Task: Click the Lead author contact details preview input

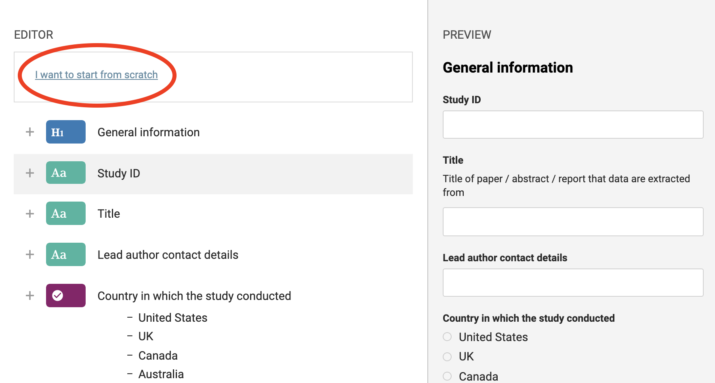Action: (573, 283)
